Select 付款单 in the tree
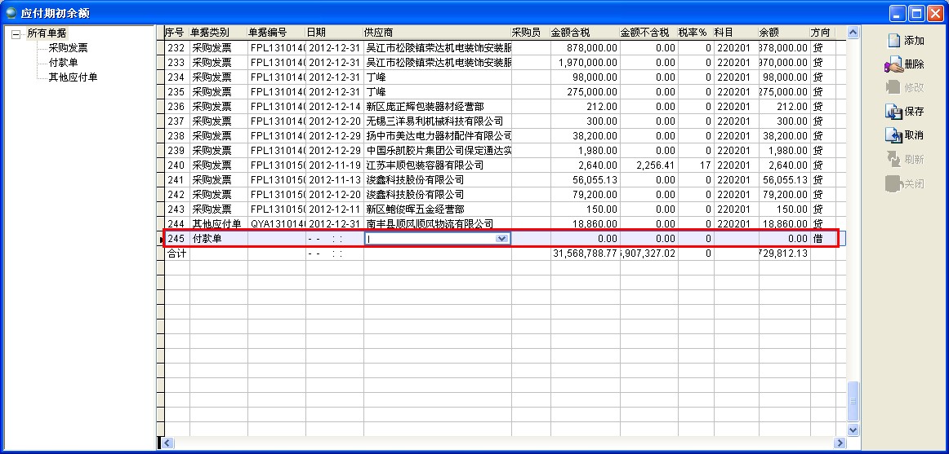This screenshot has height=454, width=949. [x=63, y=63]
